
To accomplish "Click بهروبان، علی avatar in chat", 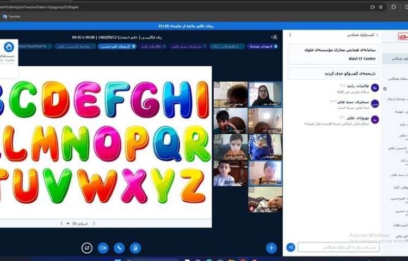I will pos(375,120).
